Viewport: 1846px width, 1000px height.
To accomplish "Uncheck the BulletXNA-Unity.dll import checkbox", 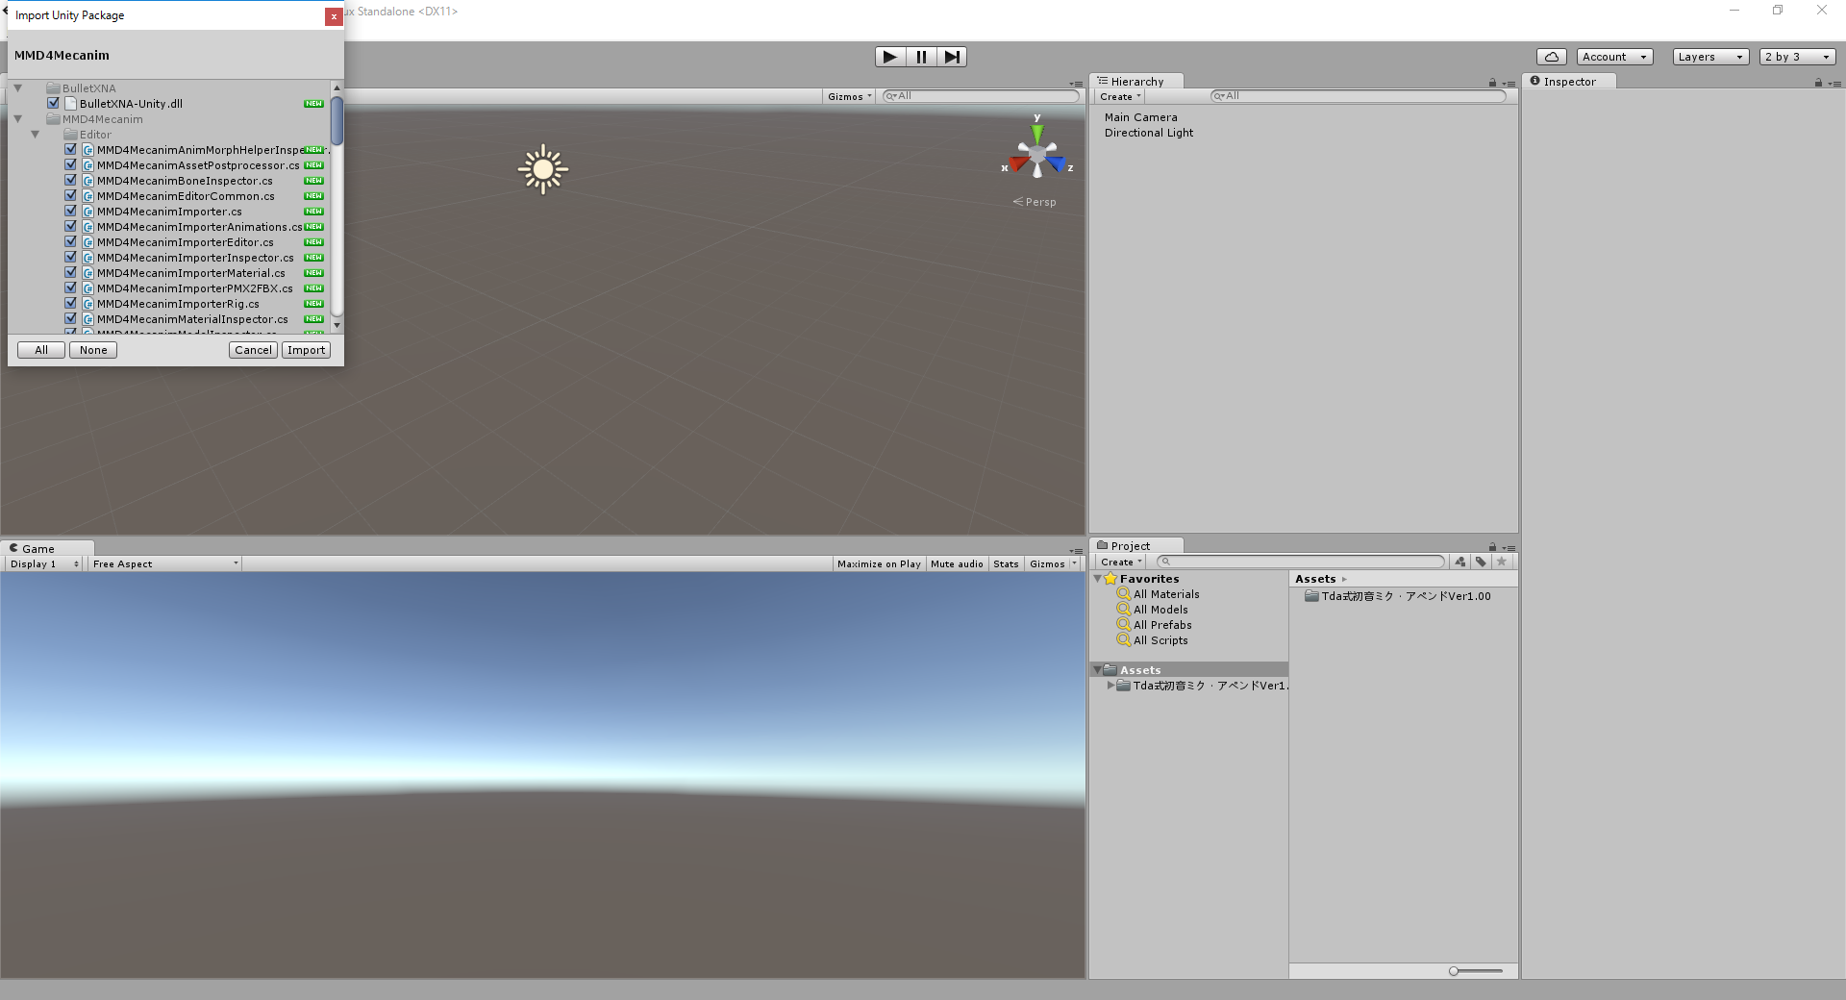I will 53,103.
